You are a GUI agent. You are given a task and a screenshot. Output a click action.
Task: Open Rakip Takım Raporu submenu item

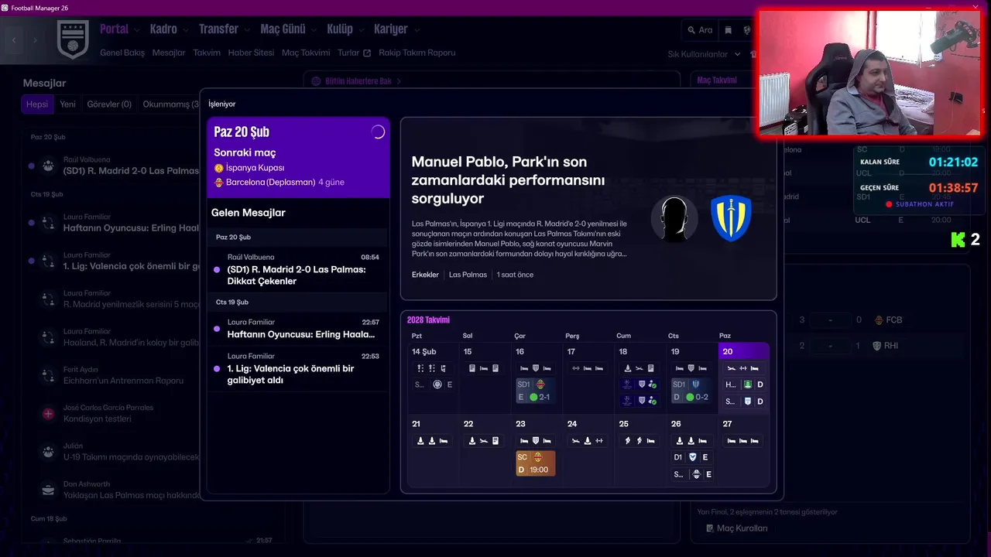[x=417, y=53]
